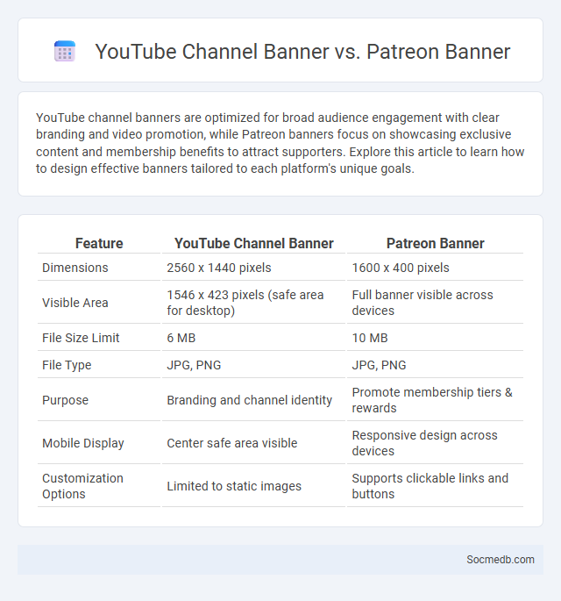561x601 pixels.
Task: Click the 'Purpose' row label
Action: click(x=65, y=400)
